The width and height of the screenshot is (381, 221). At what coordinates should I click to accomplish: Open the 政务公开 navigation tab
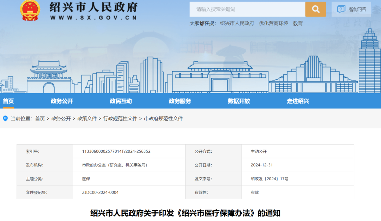[62, 101]
